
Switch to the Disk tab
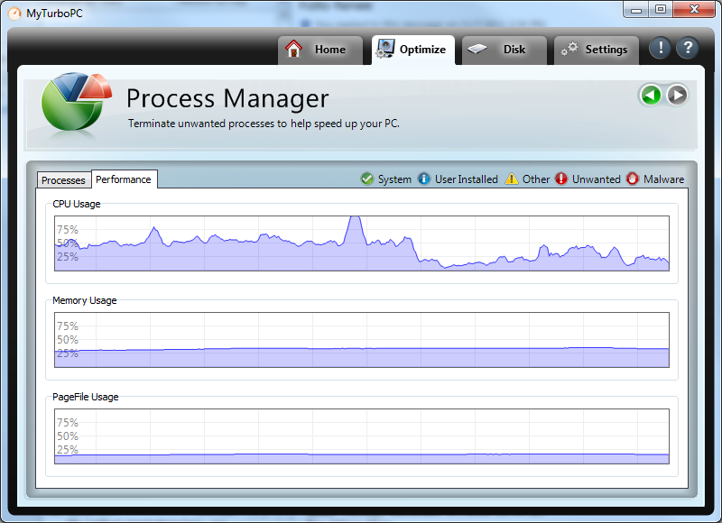(x=504, y=50)
